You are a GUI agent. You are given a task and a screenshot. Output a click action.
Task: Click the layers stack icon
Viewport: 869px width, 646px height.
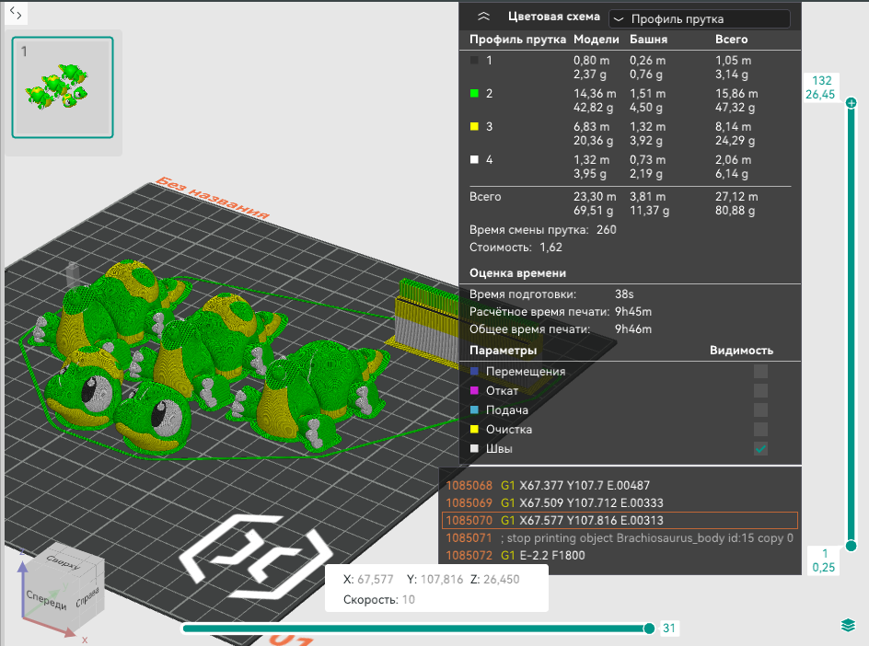pyautogui.click(x=848, y=626)
